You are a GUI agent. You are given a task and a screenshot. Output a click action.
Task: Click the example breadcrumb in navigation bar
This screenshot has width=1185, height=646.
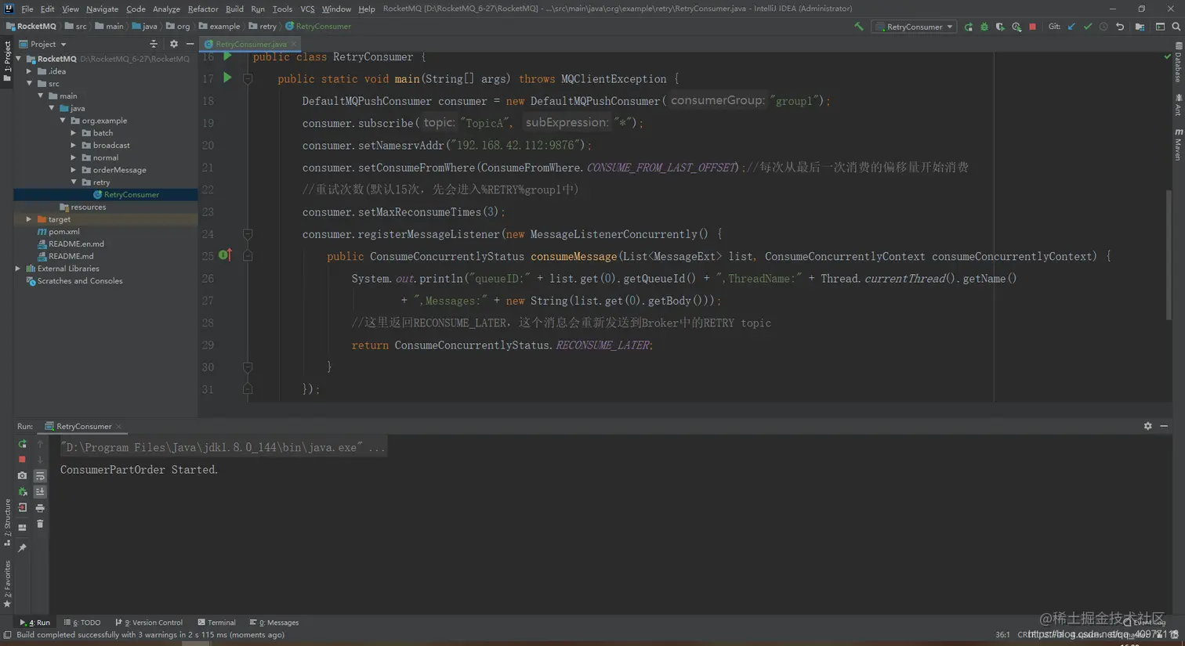pyautogui.click(x=219, y=27)
